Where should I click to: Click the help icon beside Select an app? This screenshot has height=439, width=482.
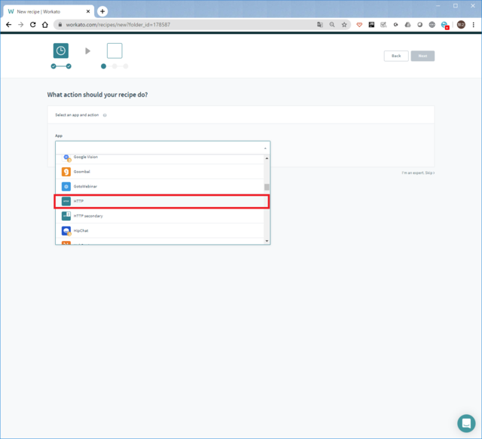coord(105,115)
